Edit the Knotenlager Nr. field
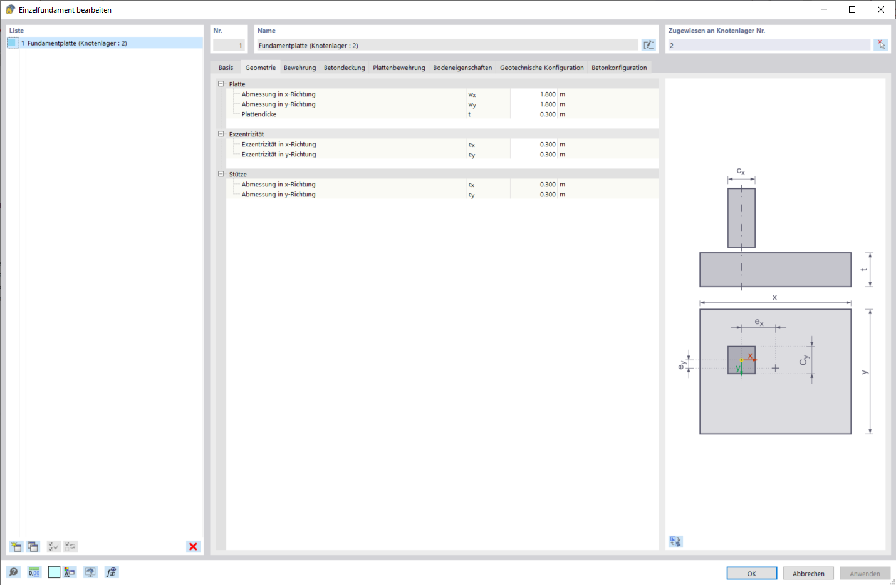This screenshot has height=585, width=896. point(769,45)
